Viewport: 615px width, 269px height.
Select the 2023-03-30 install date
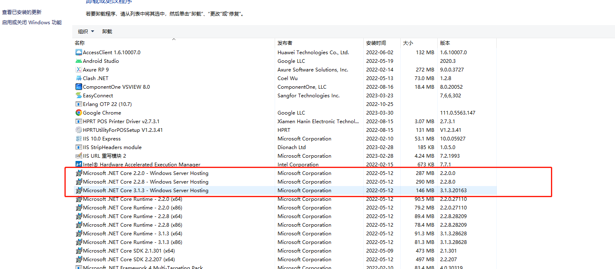pyautogui.click(x=380, y=113)
